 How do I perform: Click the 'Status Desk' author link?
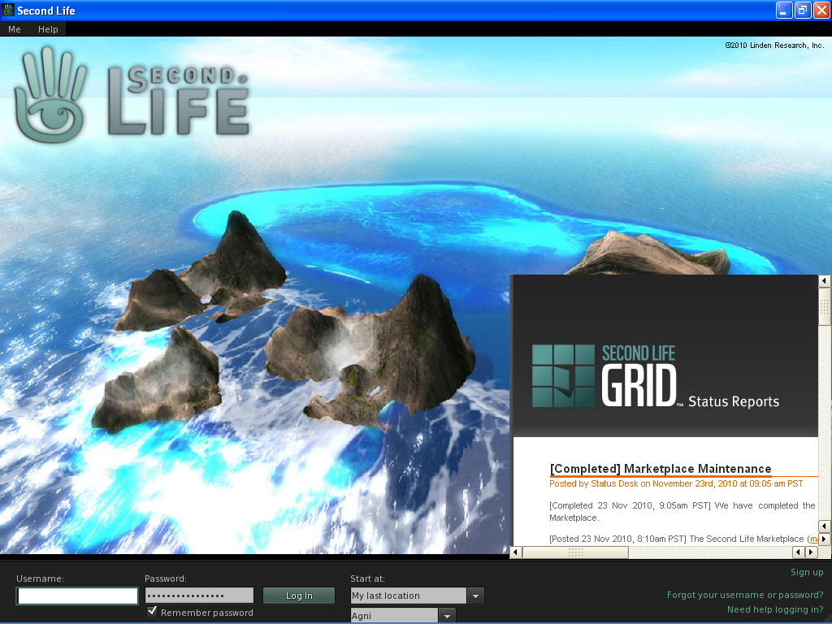[613, 483]
